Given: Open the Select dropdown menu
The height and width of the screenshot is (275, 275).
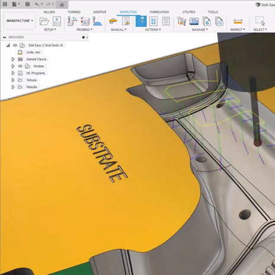Looking at the screenshot, I should [260, 30].
